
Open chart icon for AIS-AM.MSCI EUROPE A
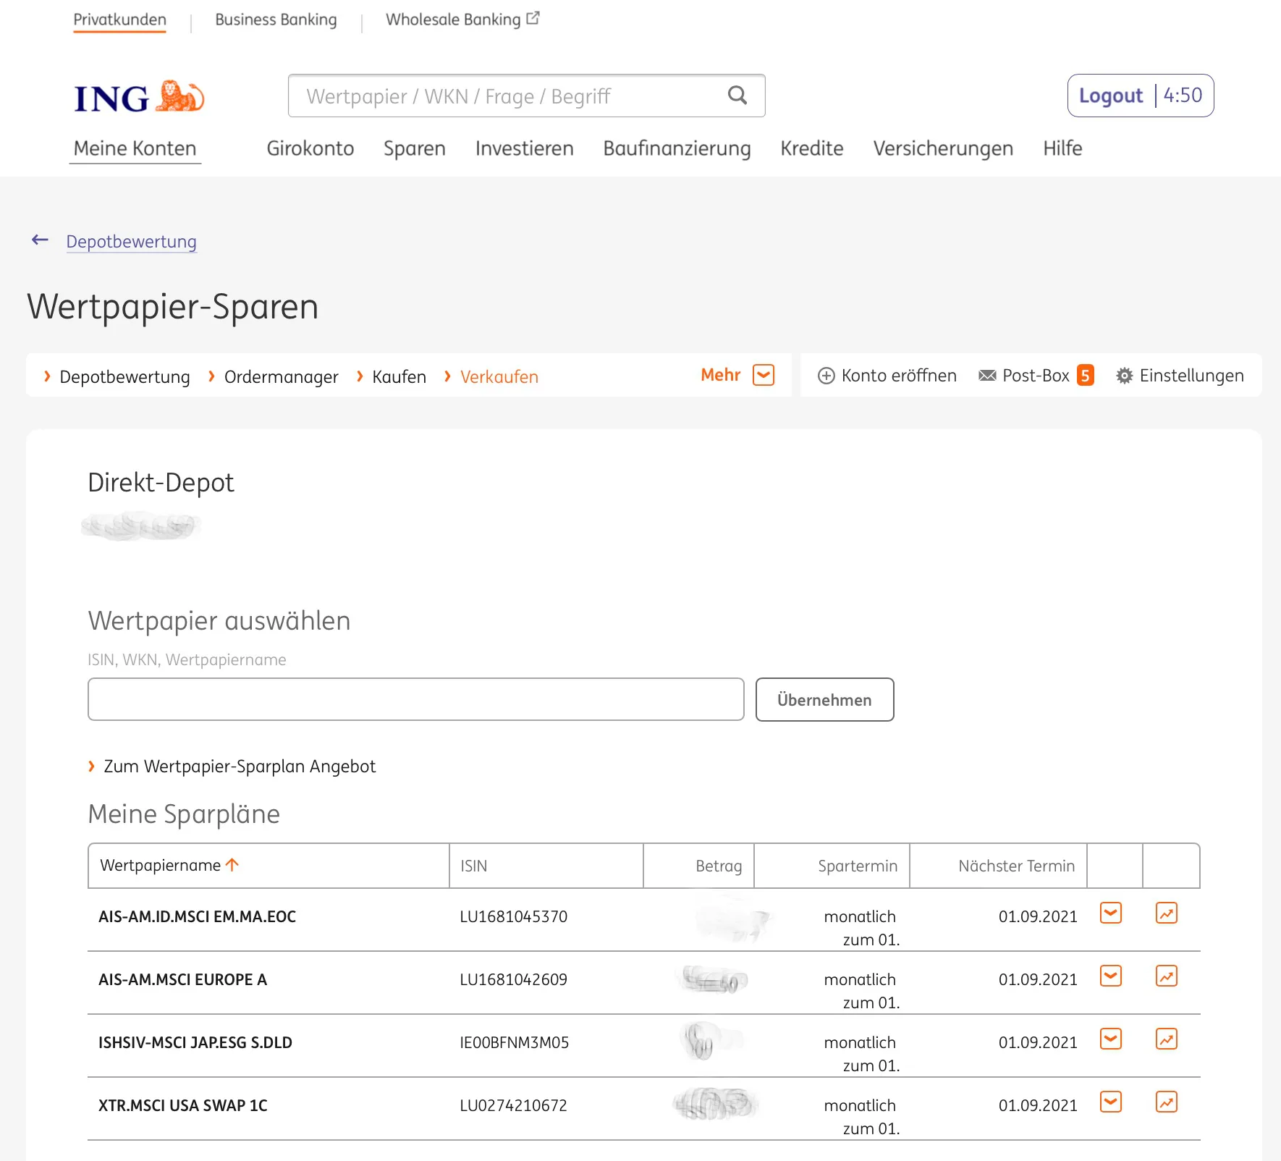coord(1167,976)
